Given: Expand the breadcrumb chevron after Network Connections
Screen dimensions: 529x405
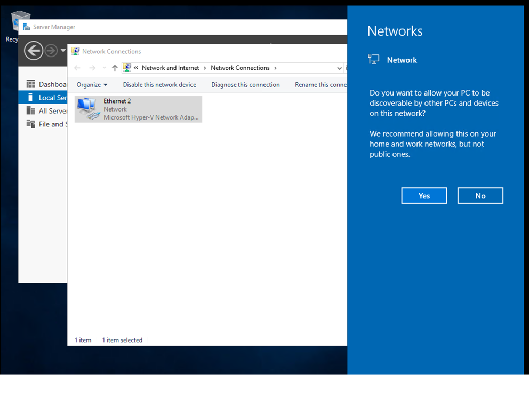Looking at the screenshot, I should (275, 68).
